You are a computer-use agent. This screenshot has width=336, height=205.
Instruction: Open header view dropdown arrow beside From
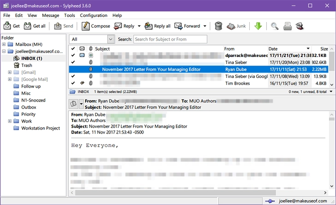pos(81,104)
